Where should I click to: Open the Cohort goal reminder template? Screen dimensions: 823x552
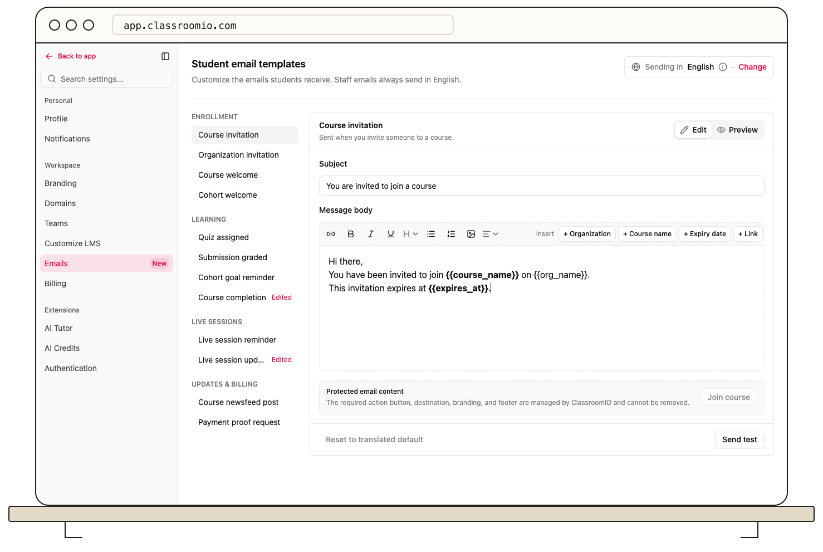coord(245,277)
